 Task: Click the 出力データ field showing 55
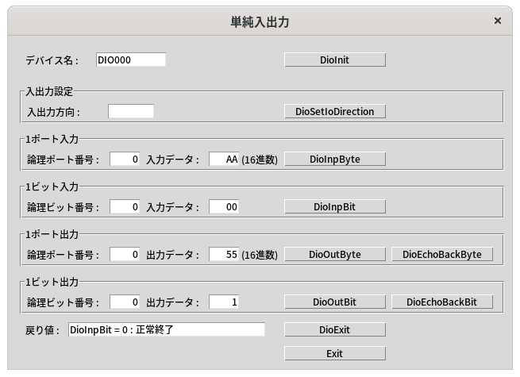click(x=224, y=254)
